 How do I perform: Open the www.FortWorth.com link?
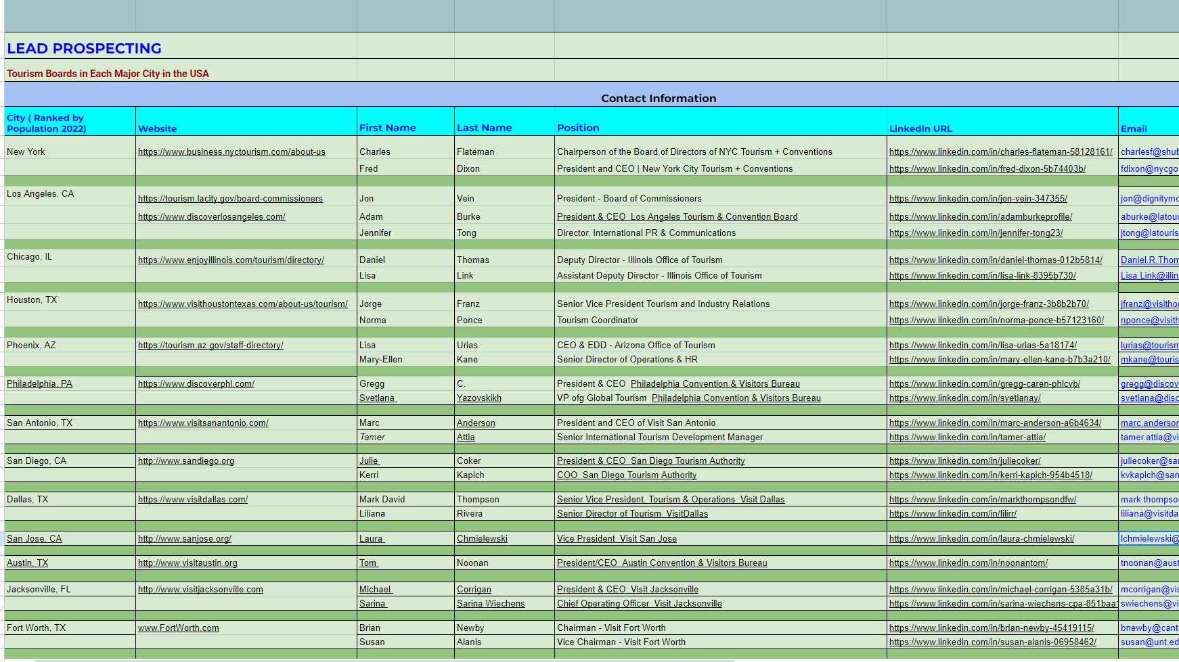[179, 628]
